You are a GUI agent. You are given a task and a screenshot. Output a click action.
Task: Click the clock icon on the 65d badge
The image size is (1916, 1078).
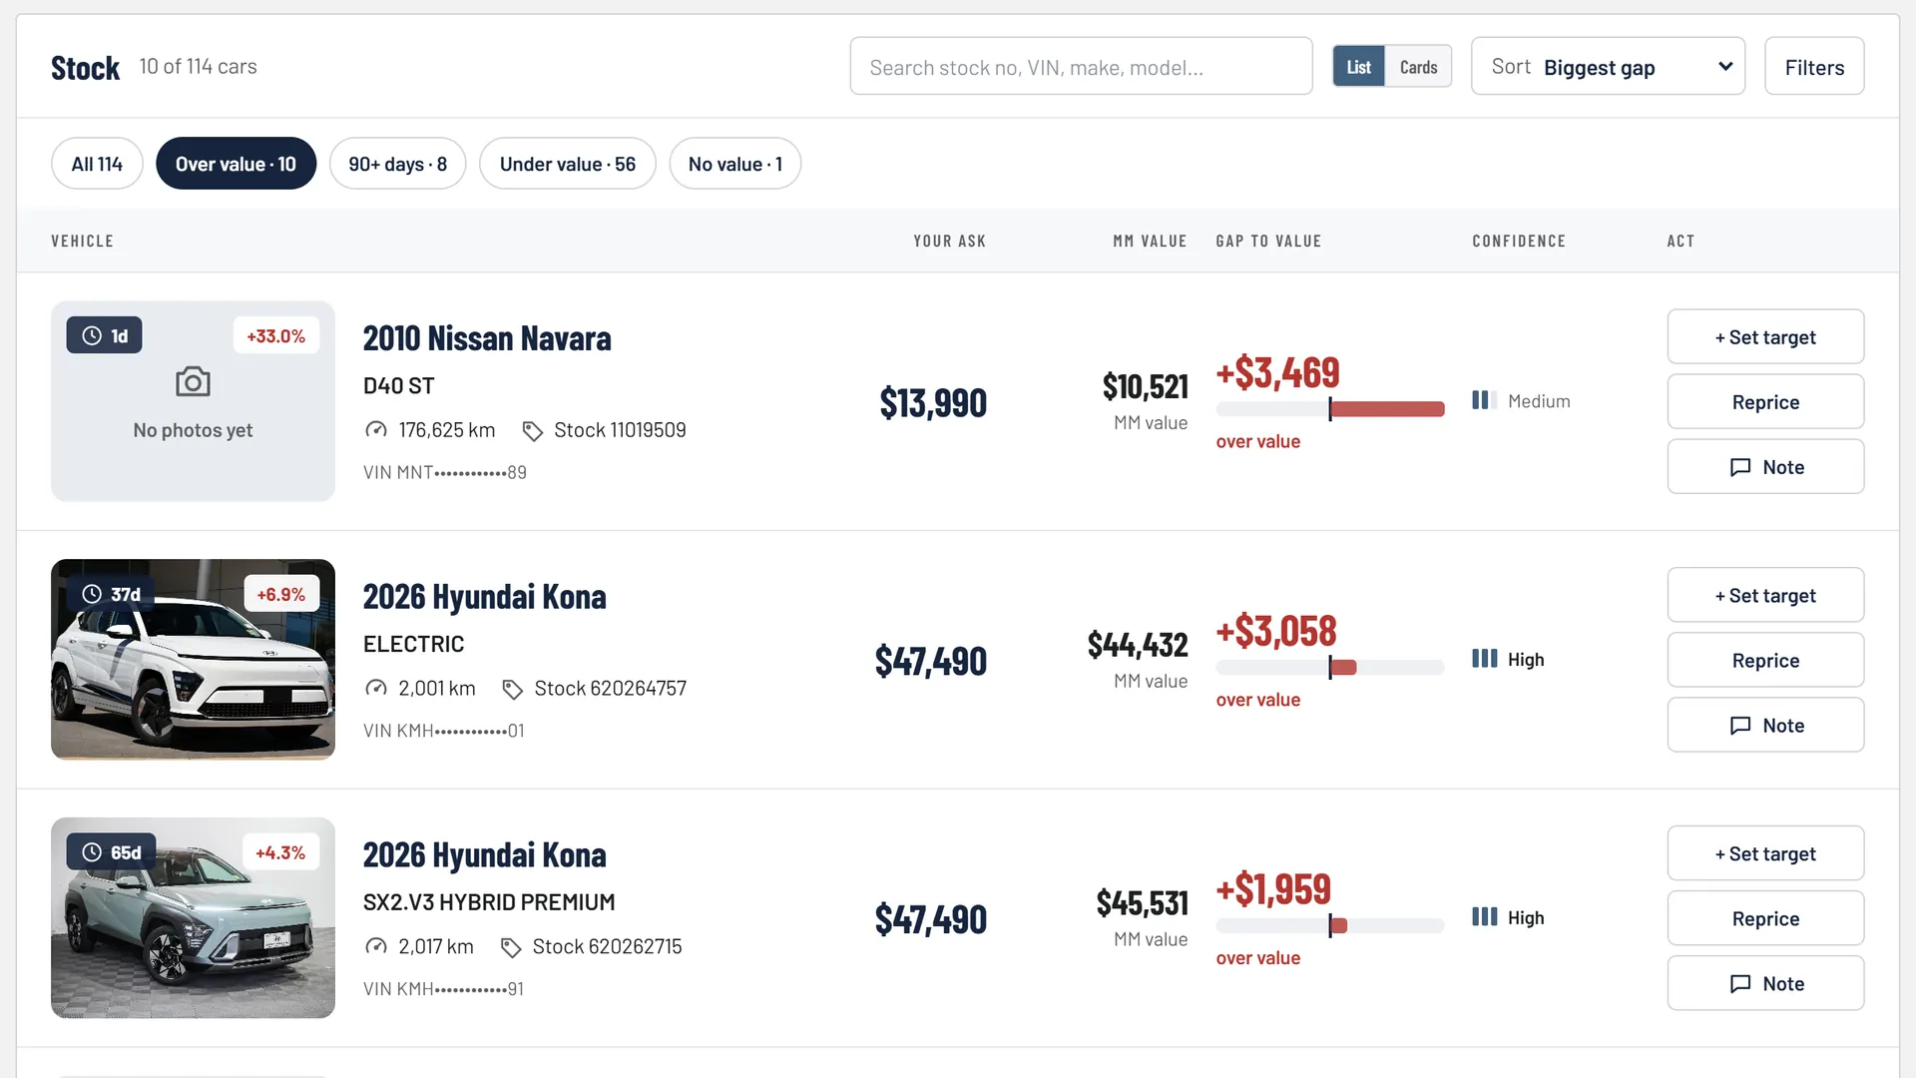92,853
